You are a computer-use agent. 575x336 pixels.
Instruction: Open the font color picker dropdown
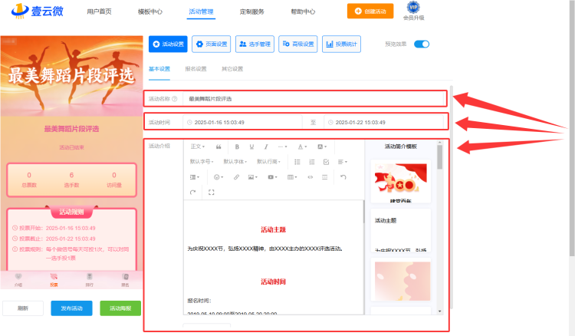click(x=302, y=147)
